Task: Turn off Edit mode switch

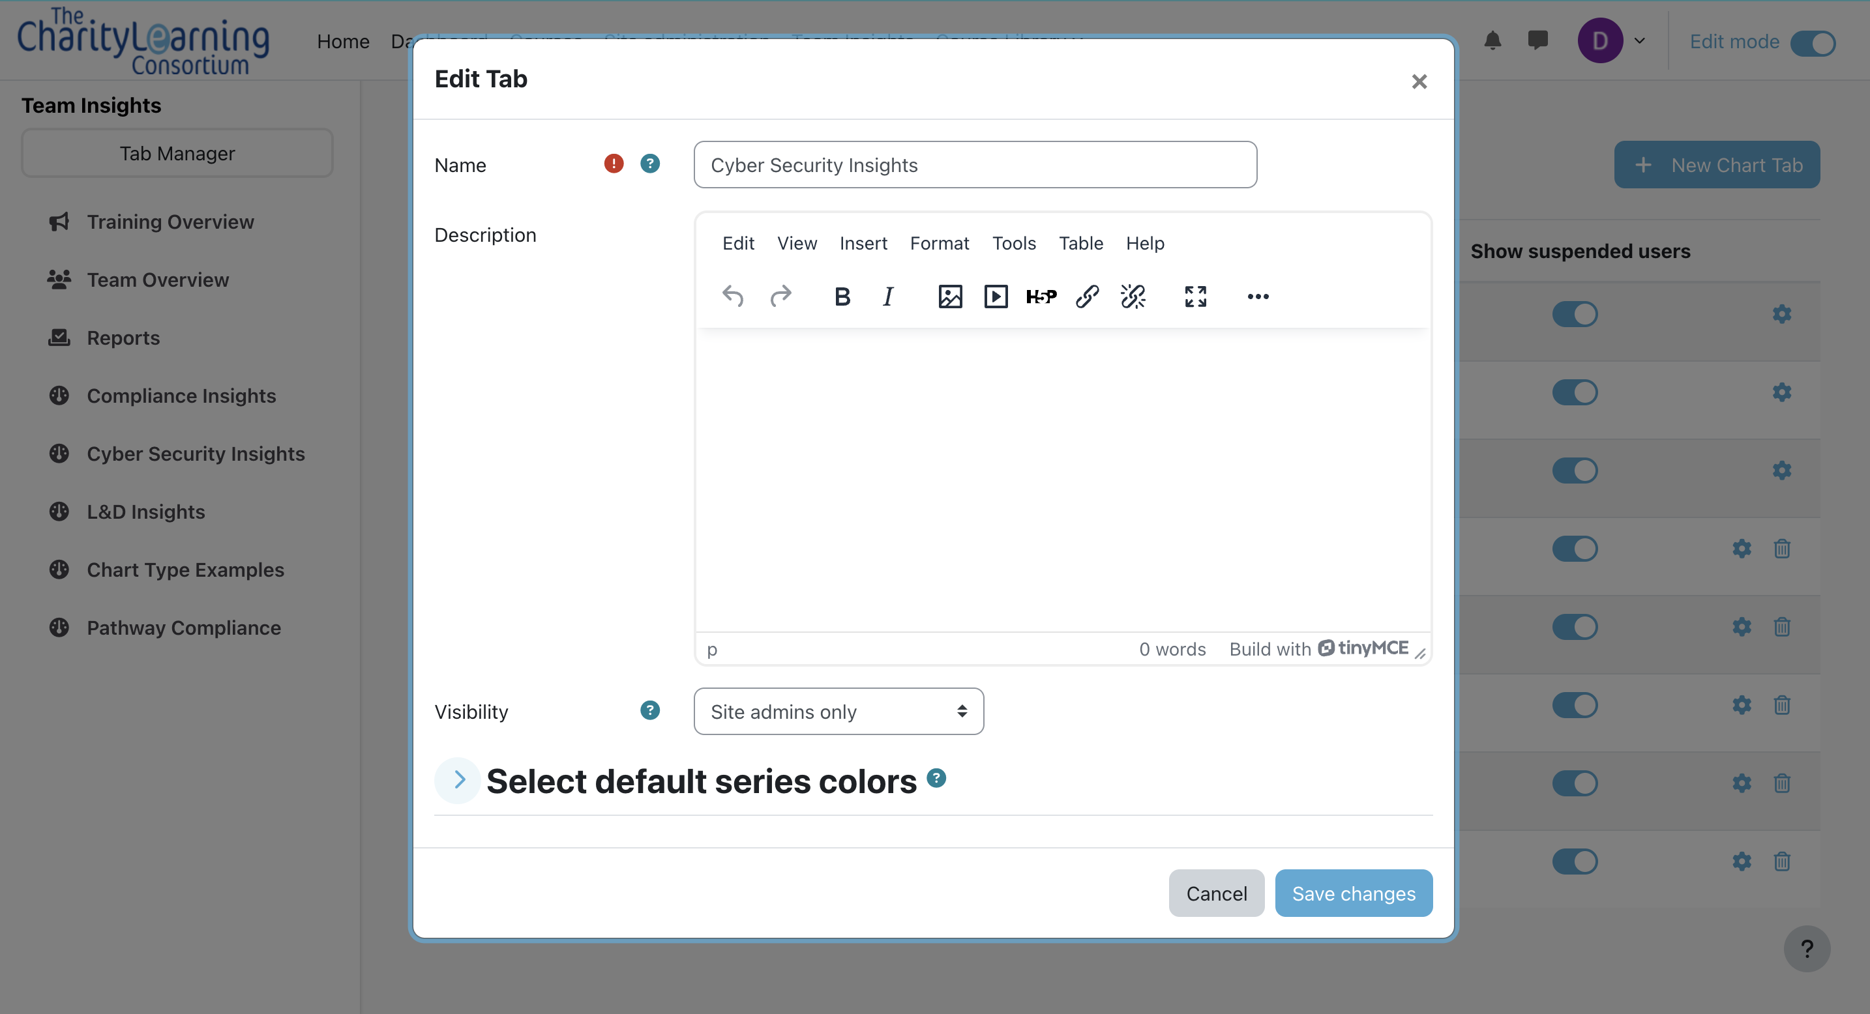Action: pyautogui.click(x=1813, y=42)
